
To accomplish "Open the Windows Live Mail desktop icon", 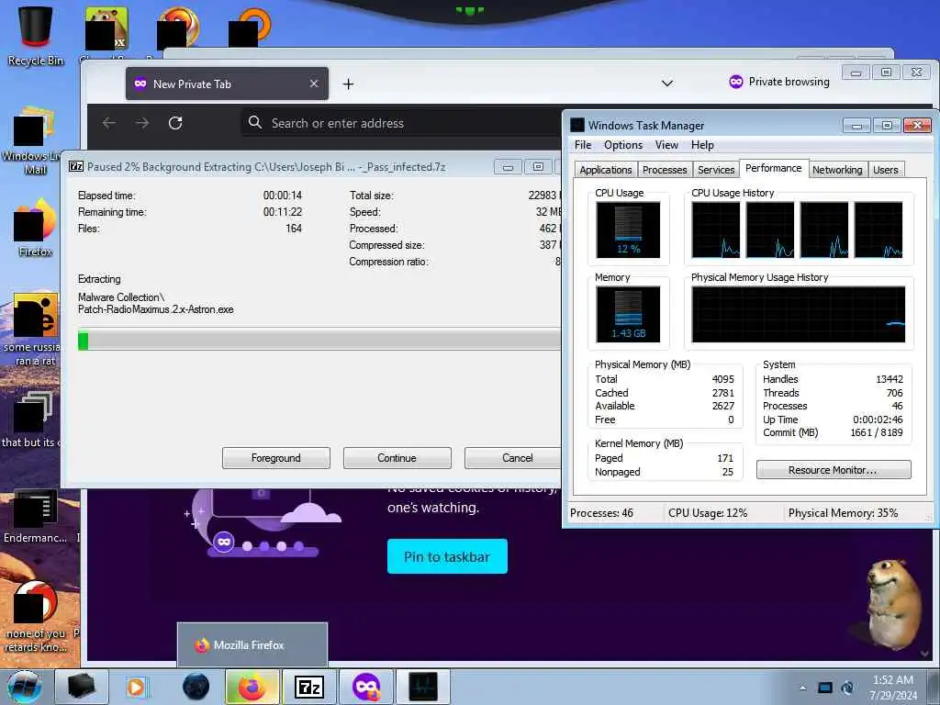I will (x=33, y=140).
